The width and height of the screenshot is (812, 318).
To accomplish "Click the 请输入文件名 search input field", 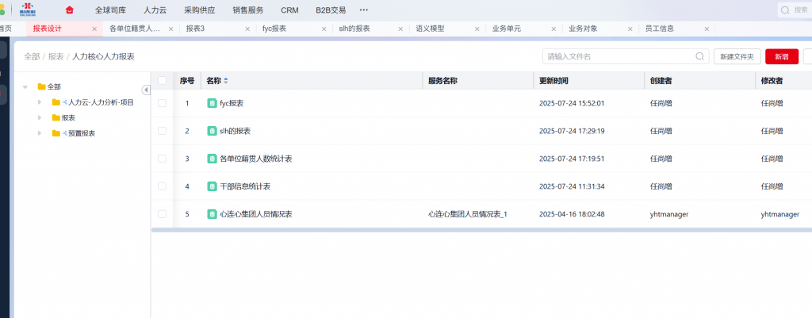I will click(619, 56).
